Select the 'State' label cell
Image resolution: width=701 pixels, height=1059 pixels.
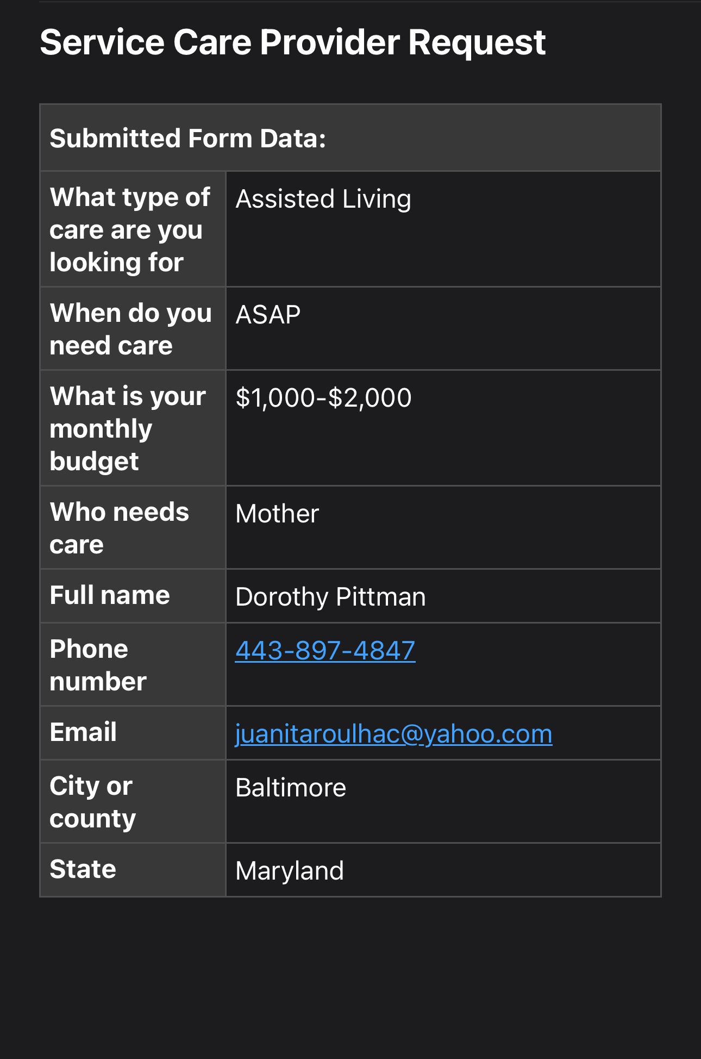(x=133, y=870)
